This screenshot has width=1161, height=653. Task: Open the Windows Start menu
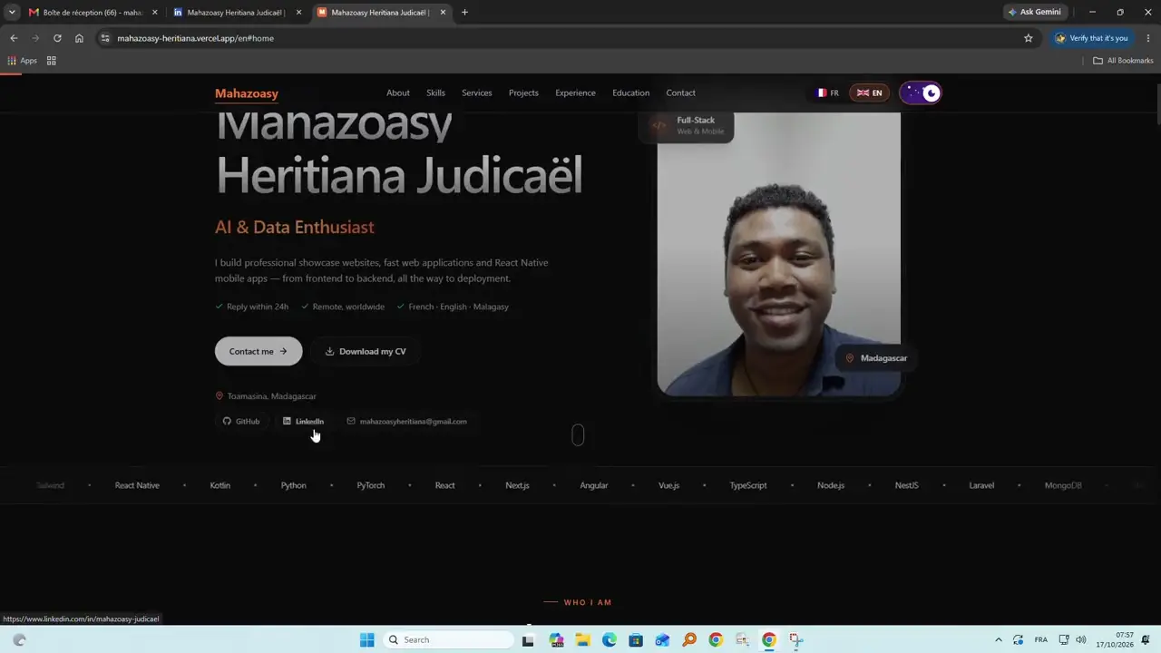pyautogui.click(x=366, y=639)
